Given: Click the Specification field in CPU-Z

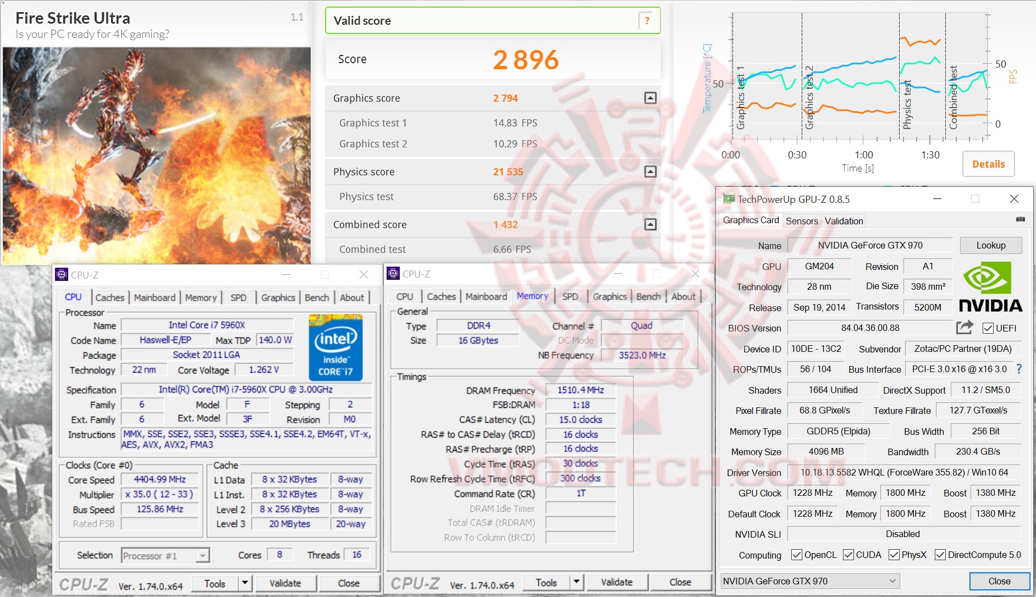Looking at the screenshot, I should (246, 389).
